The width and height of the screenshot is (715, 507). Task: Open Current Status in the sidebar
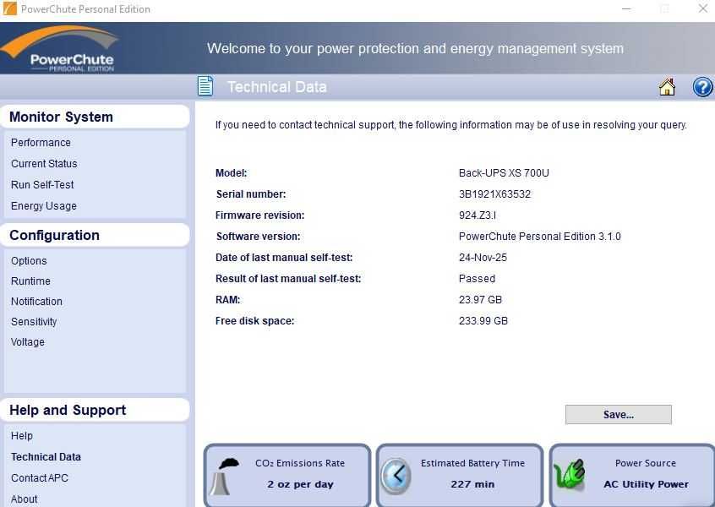tap(44, 164)
